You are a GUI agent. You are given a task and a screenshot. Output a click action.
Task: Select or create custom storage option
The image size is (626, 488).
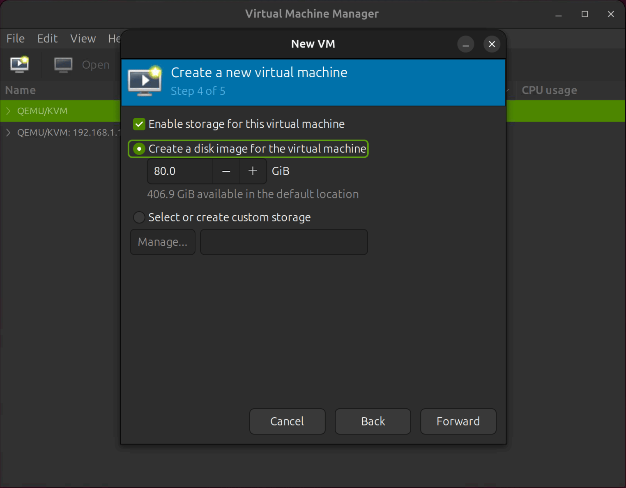tap(139, 217)
